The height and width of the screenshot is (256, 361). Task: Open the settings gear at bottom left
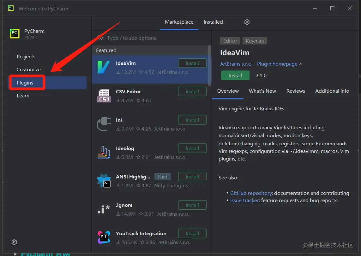pos(14,242)
